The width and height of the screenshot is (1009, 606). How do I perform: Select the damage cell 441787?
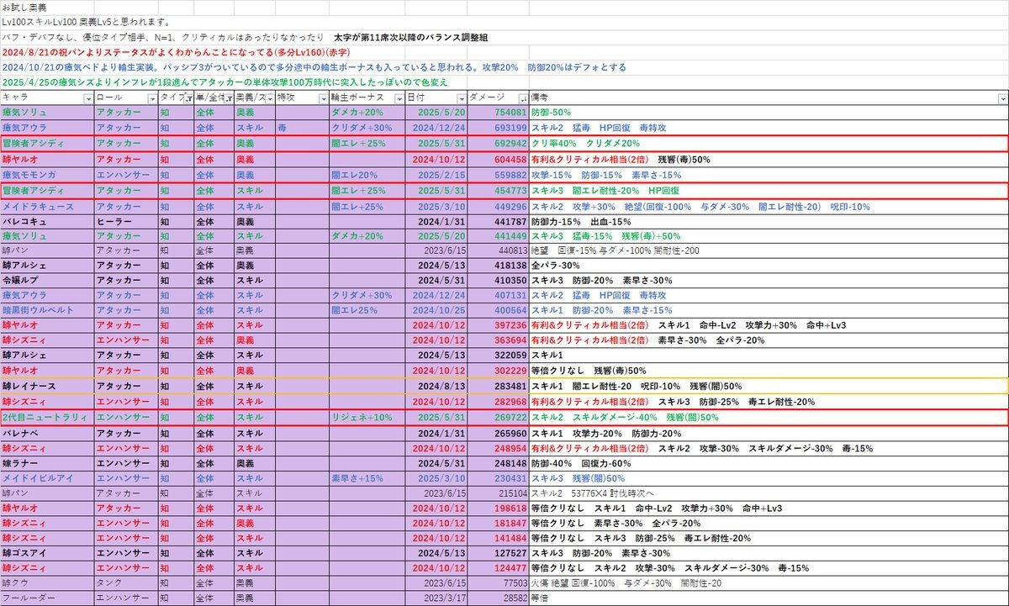(498, 220)
